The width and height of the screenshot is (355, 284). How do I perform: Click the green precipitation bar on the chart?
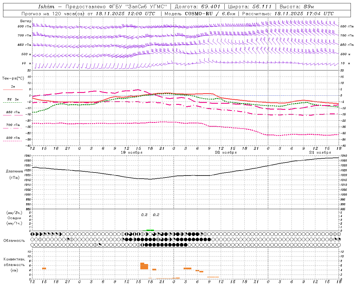pyautogui.click(x=150, y=230)
